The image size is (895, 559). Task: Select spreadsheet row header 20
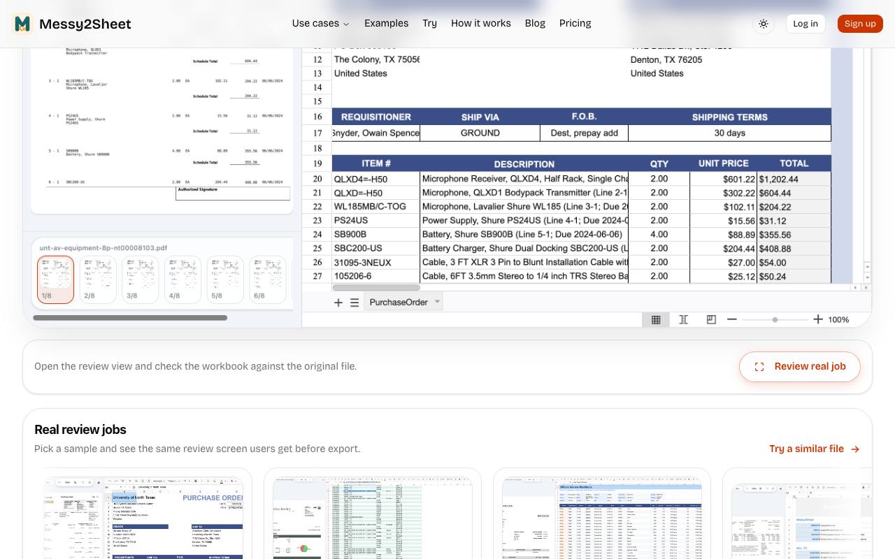[317, 179]
